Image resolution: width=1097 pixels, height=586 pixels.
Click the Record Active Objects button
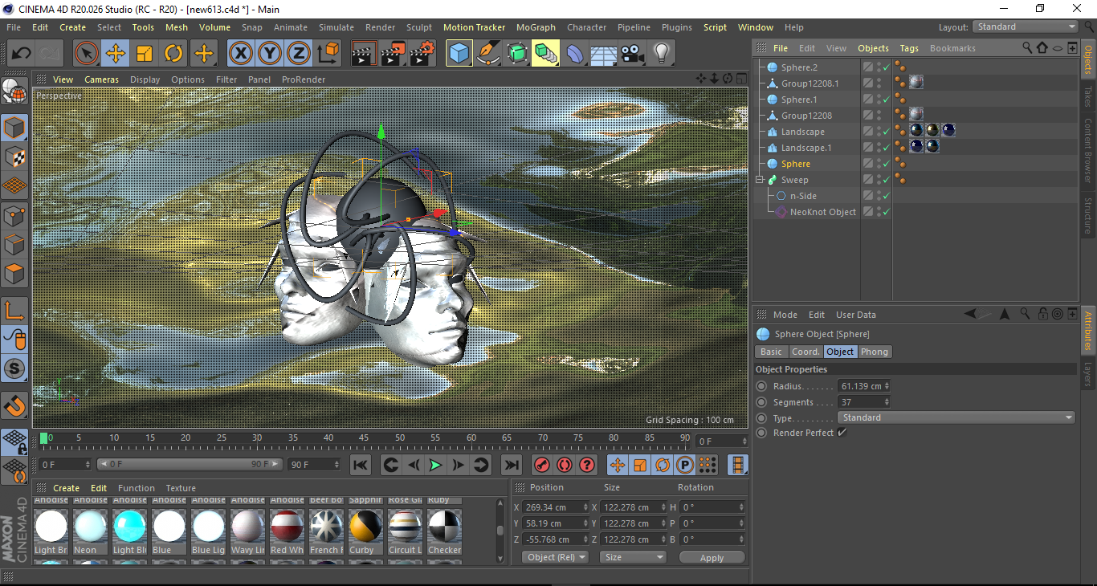tap(542, 465)
